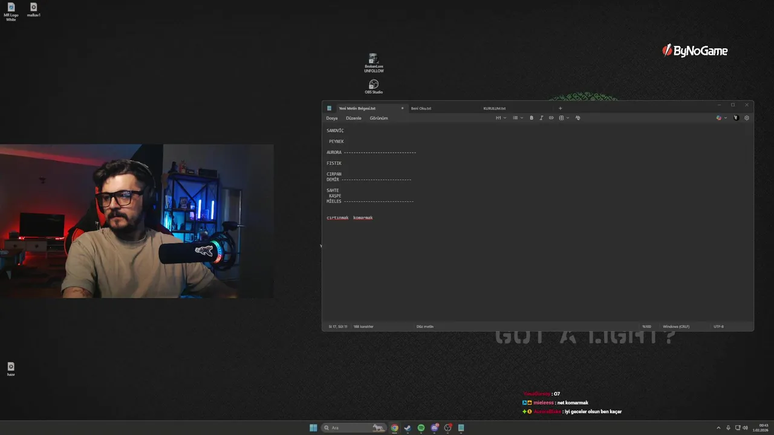774x435 pixels.
Task: Open Spotify from the taskbar
Action: [421, 428]
